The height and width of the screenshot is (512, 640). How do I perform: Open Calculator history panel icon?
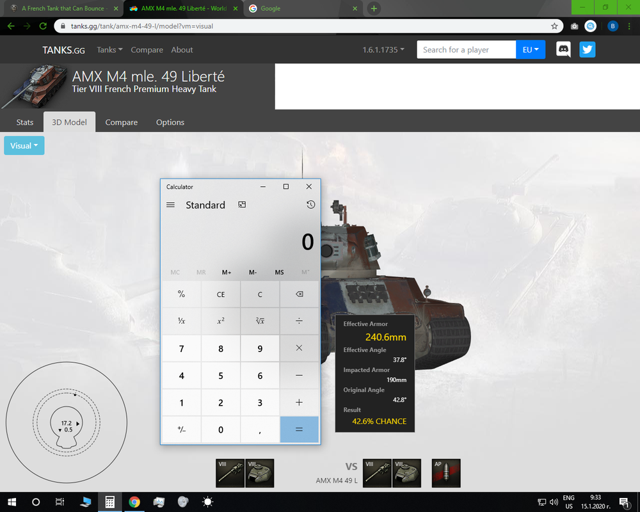310,205
